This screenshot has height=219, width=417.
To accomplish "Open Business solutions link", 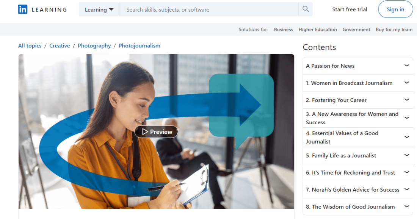I will pos(283,30).
